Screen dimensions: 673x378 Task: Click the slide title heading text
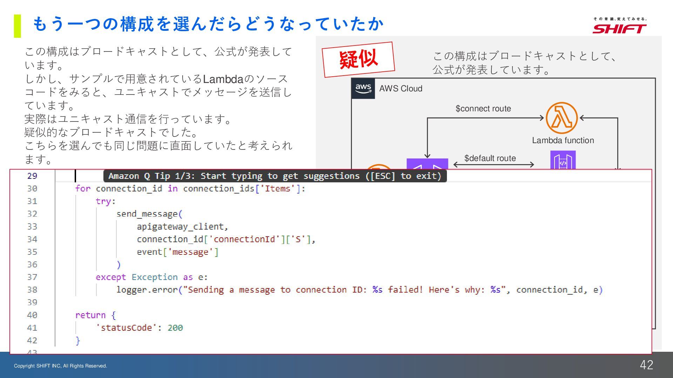click(x=208, y=24)
